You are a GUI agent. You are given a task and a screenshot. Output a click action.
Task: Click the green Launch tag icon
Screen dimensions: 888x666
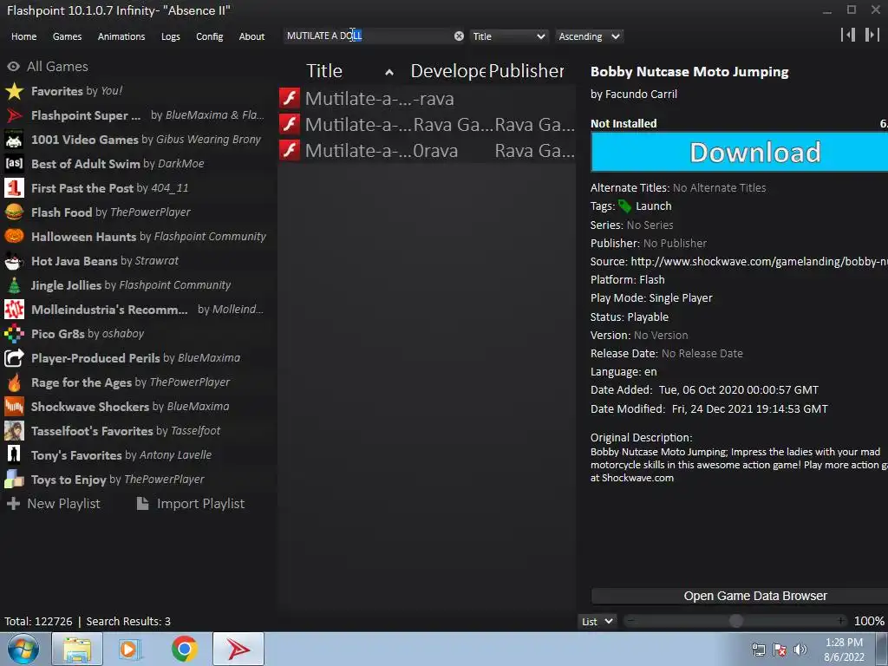(x=624, y=206)
